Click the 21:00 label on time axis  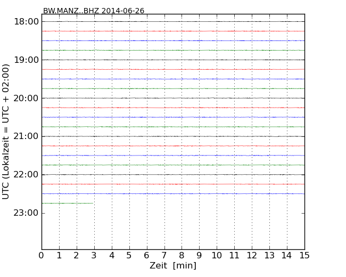click(26, 136)
